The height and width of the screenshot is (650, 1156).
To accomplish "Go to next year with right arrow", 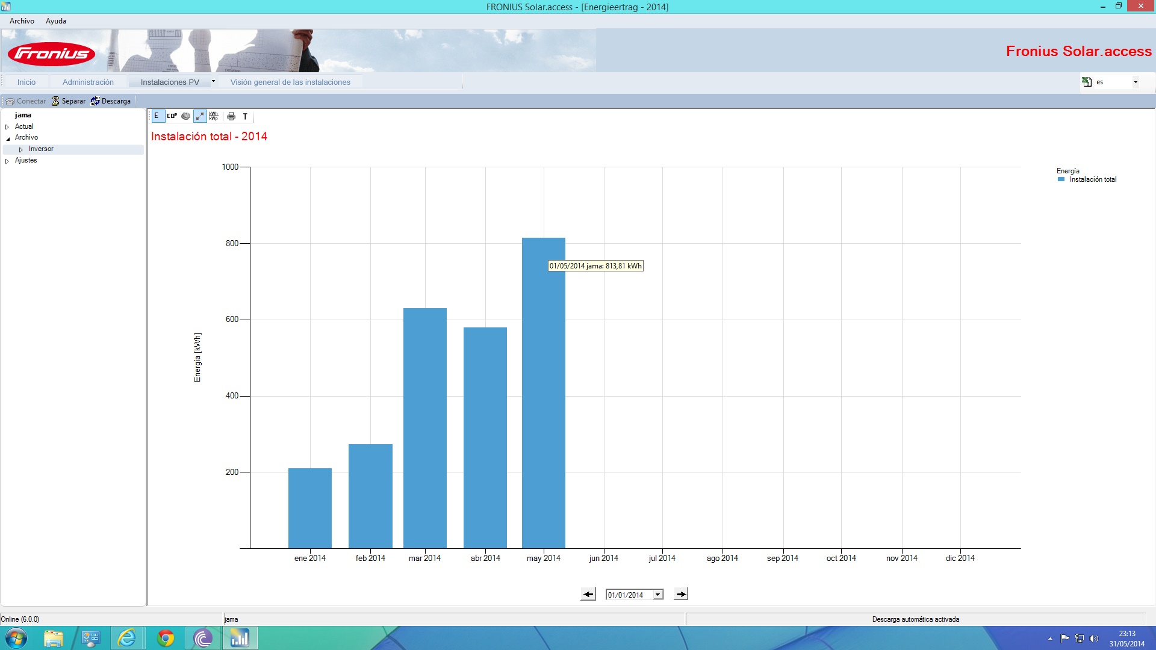I will [x=681, y=594].
